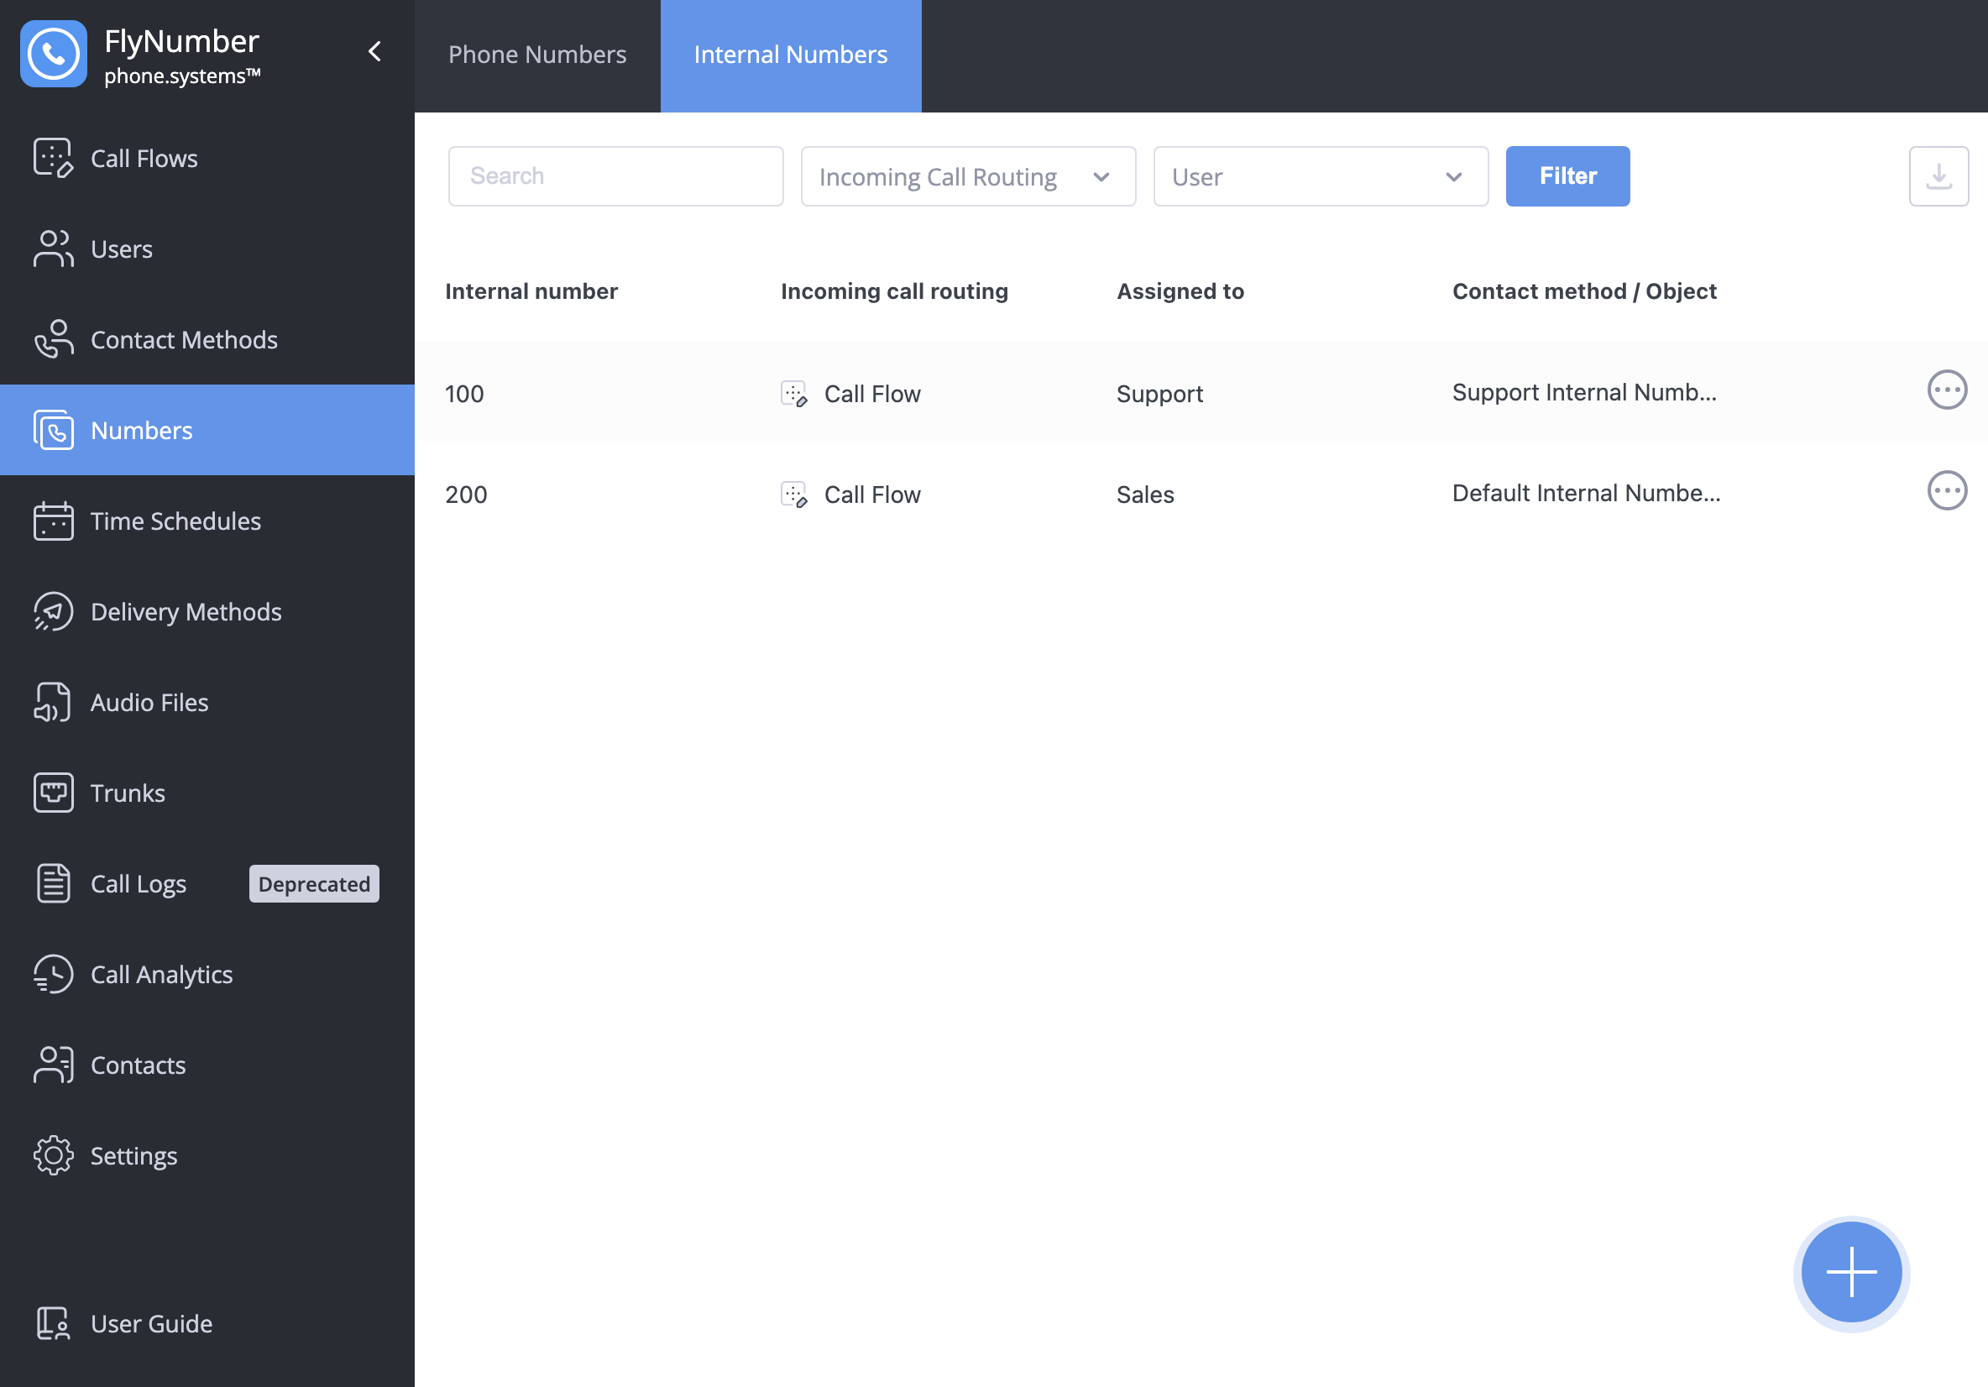Viewport: 1988px width, 1387px height.
Task: Select the Internal Numbers tab
Action: [791, 55]
